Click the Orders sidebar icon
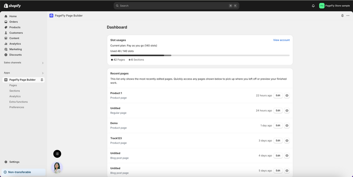Image resolution: width=353 pixels, height=177 pixels. pyautogui.click(x=6, y=22)
